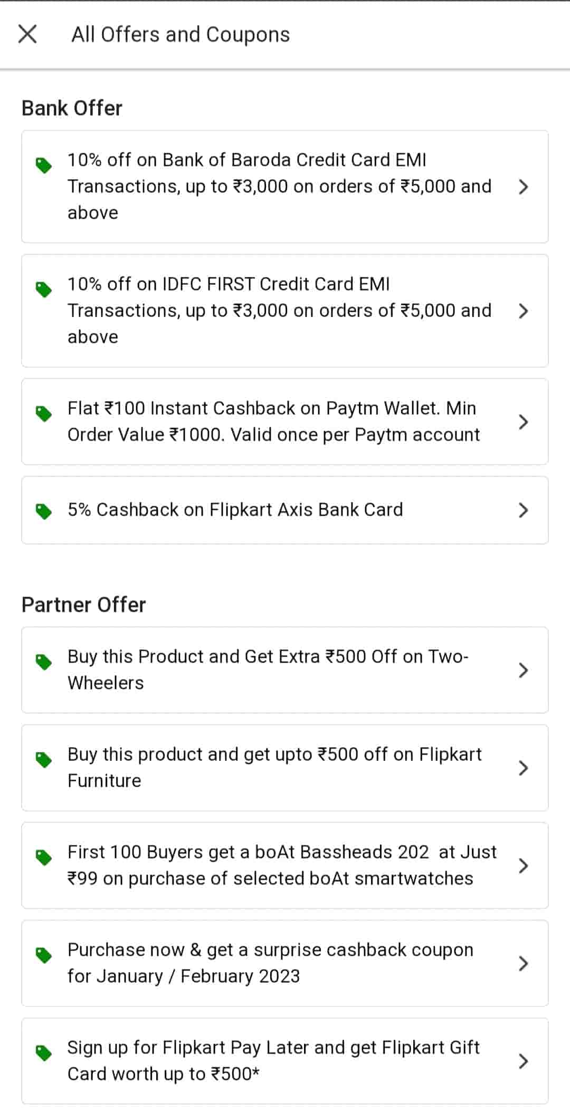Open chevron for Flipkart Axis Bank Card cashback
The height and width of the screenshot is (1109, 570).
tap(523, 510)
